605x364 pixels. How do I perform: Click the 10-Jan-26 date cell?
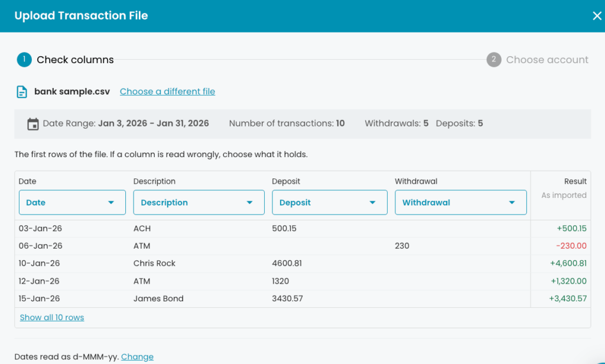point(39,264)
